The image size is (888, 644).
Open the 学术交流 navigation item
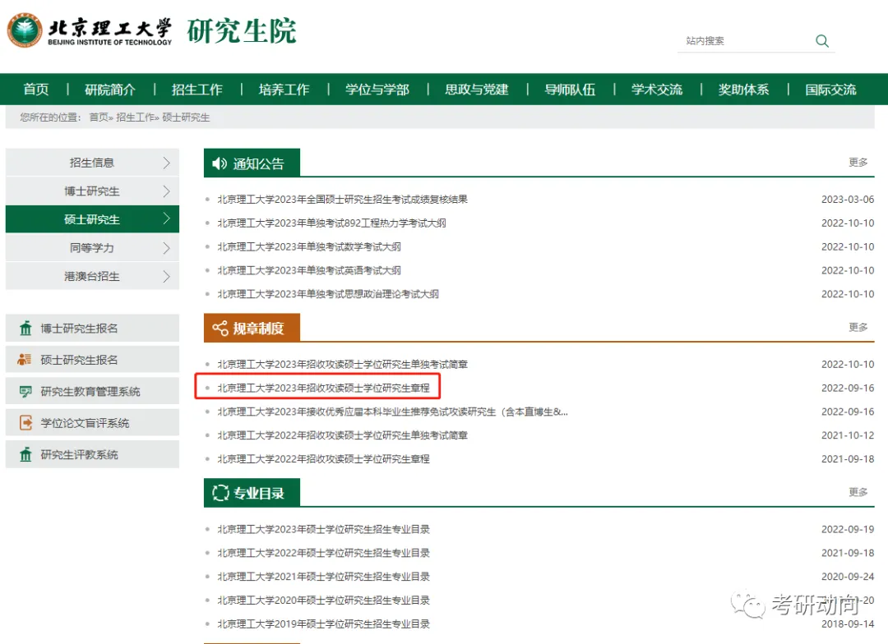657,90
